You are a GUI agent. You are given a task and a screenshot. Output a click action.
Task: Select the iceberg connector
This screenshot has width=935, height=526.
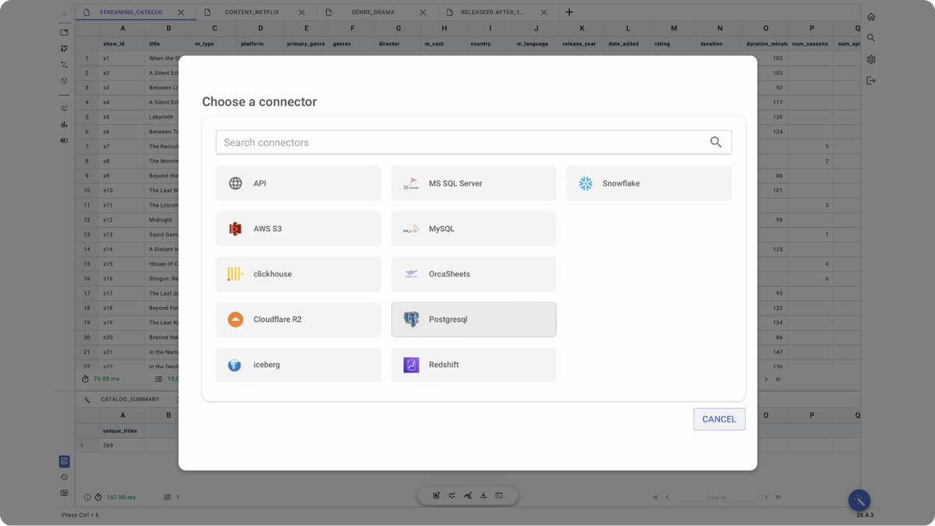click(298, 365)
